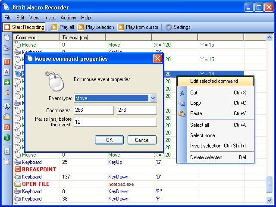
Task: Click the red letter A text icon
Action: 7,72
